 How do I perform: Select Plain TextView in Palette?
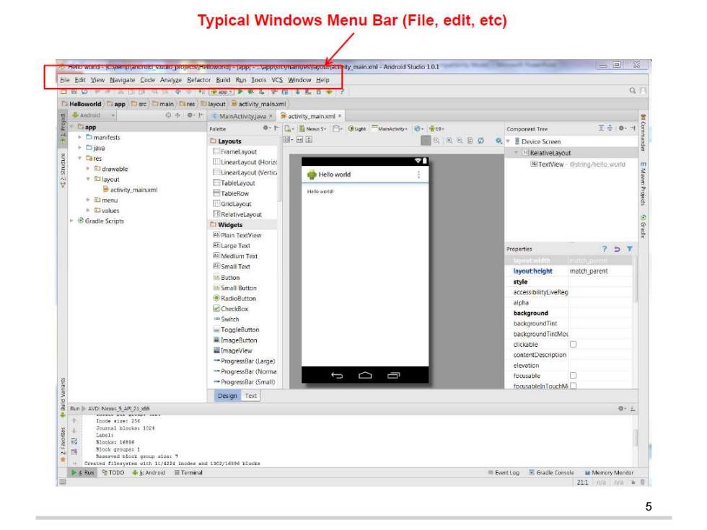tap(237, 235)
